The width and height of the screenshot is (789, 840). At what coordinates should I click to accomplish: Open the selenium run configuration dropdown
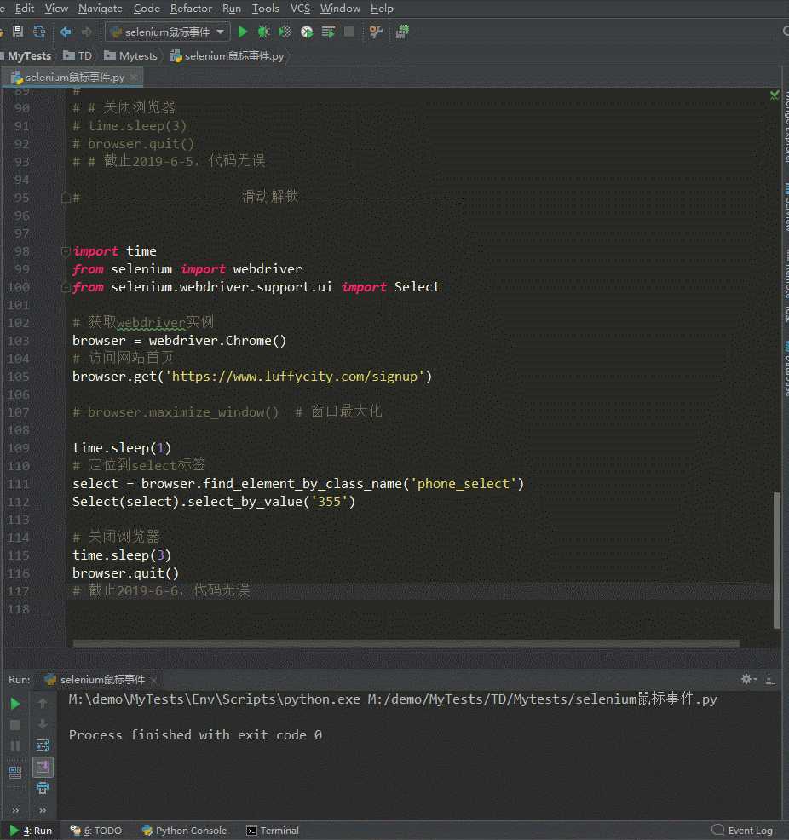[168, 32]
